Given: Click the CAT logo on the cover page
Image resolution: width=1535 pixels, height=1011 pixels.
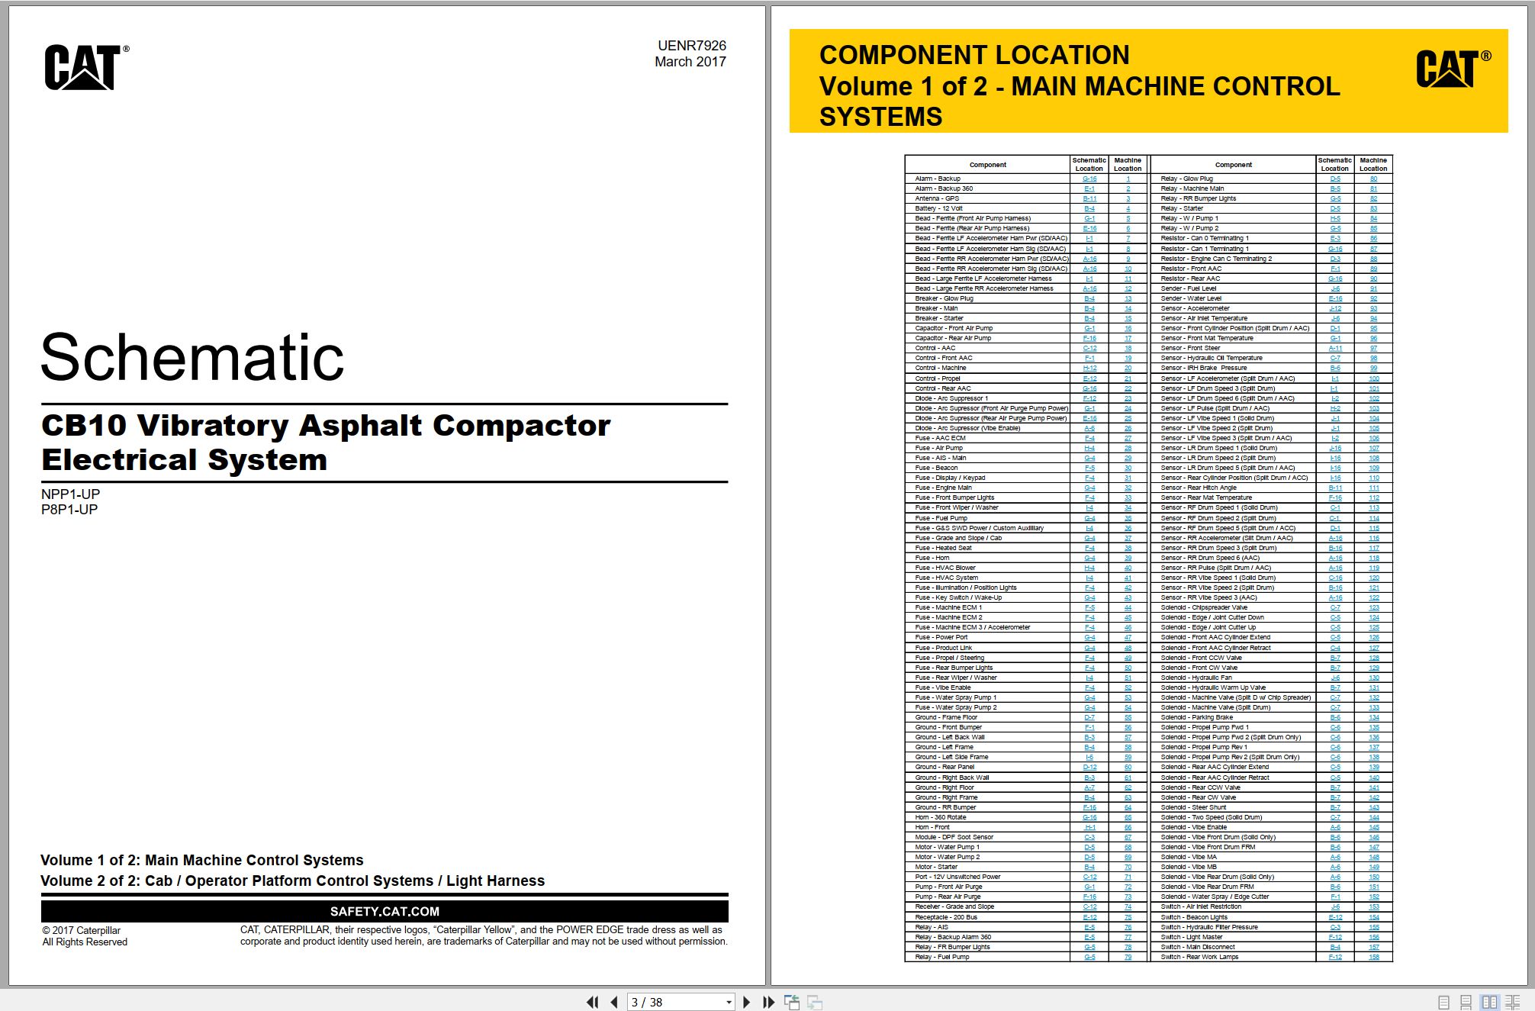Looking at the screenshot, I should (86, 67).
